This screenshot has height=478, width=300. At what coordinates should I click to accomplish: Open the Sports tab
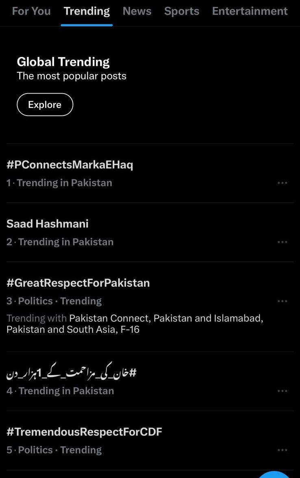click(x=182, y=11)
